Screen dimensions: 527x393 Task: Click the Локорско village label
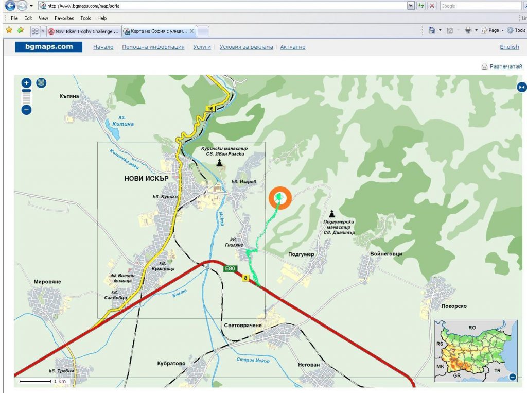click(454, 306)
